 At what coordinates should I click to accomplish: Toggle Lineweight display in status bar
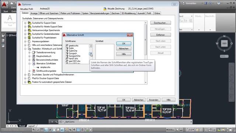click(x=74, y=130)
